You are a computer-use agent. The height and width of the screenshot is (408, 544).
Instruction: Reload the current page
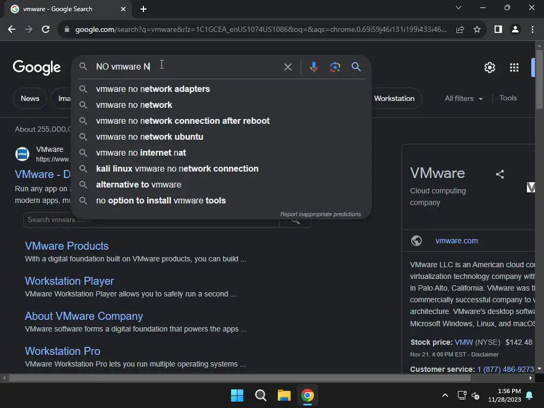(46, 30)
